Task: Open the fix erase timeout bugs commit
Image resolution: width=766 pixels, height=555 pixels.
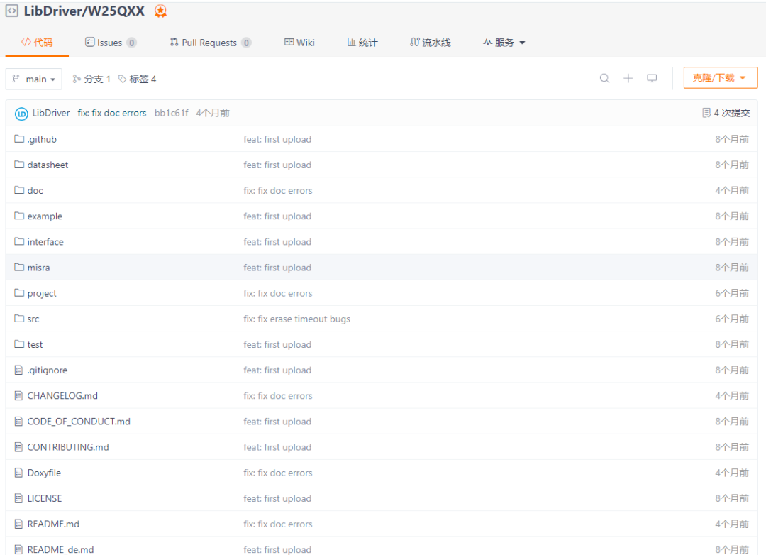Action: 297,319
